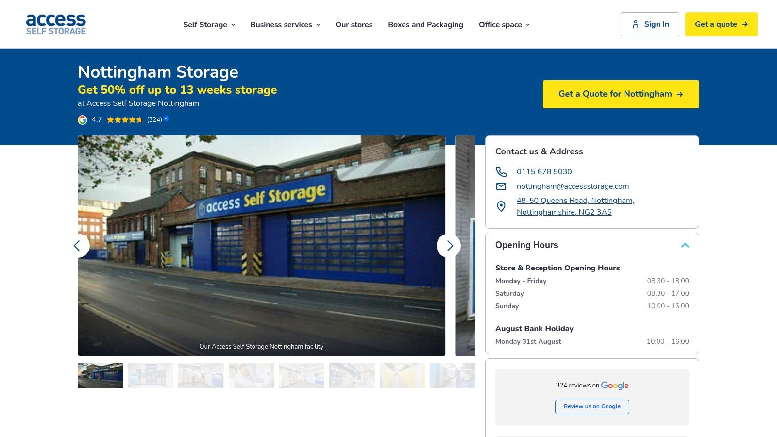Select the sixth gallery thumbnail

(352, 376)
